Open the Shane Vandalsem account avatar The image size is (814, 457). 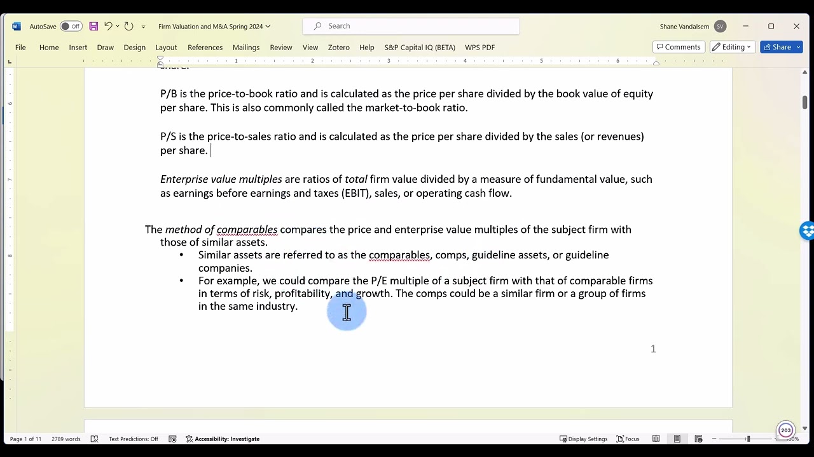720,27
